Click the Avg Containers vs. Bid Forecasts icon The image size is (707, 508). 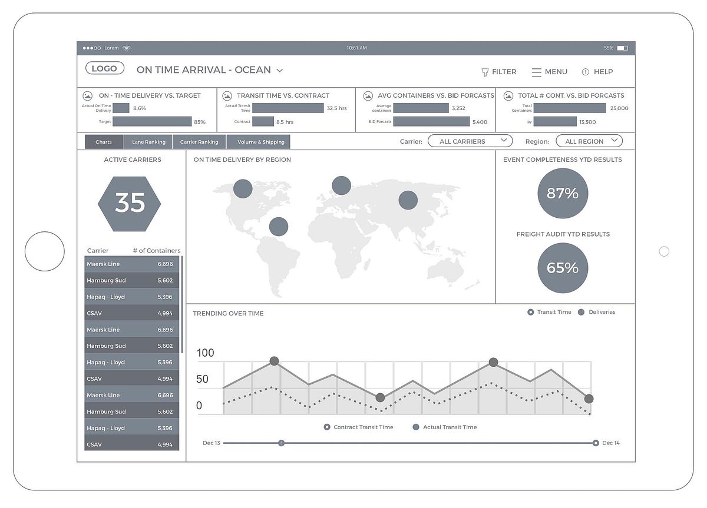pos(368,95)
